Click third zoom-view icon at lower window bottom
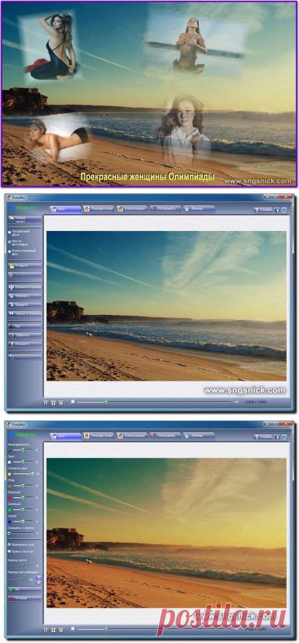Screen dimensions: 299x643 (60, 629)
